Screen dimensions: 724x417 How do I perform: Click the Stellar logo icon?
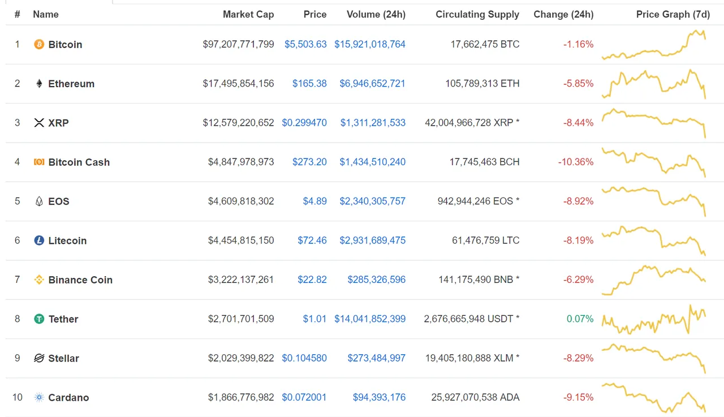39,358
